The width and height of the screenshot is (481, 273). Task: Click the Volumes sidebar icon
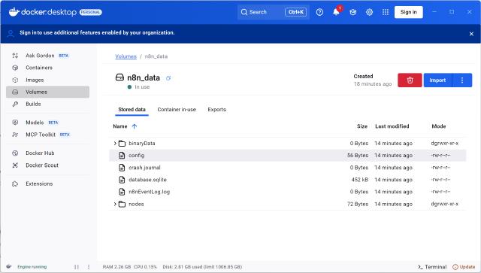tap(15, 92)
